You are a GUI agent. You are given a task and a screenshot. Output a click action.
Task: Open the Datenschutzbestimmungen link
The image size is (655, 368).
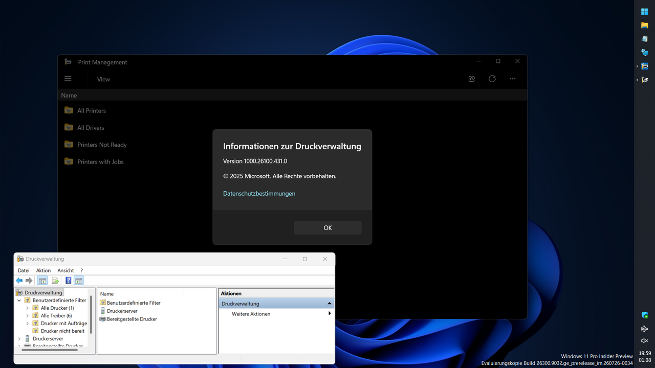click(259, 193)
